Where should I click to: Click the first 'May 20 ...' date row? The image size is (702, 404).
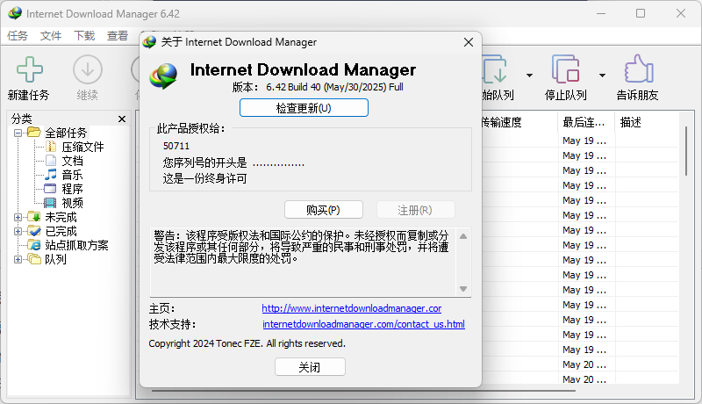(x=584, y=364)
